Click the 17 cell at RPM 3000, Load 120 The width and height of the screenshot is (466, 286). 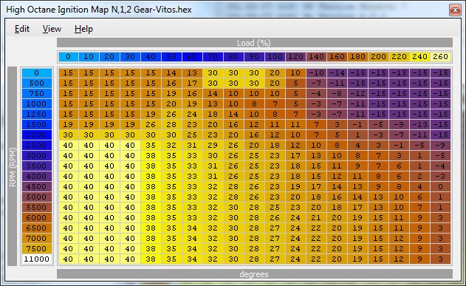(295, 155)
